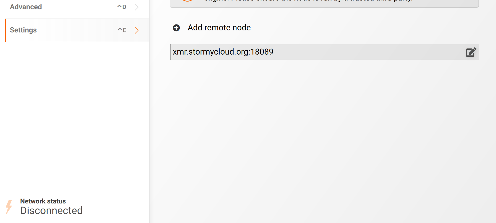Select the Settings menu item
The image size is (496, 223).
pos(23,30)
